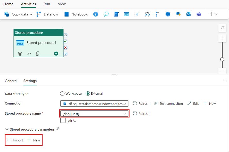Click the panel resize handle bar

pyautogui.click(x=114, y=75)
